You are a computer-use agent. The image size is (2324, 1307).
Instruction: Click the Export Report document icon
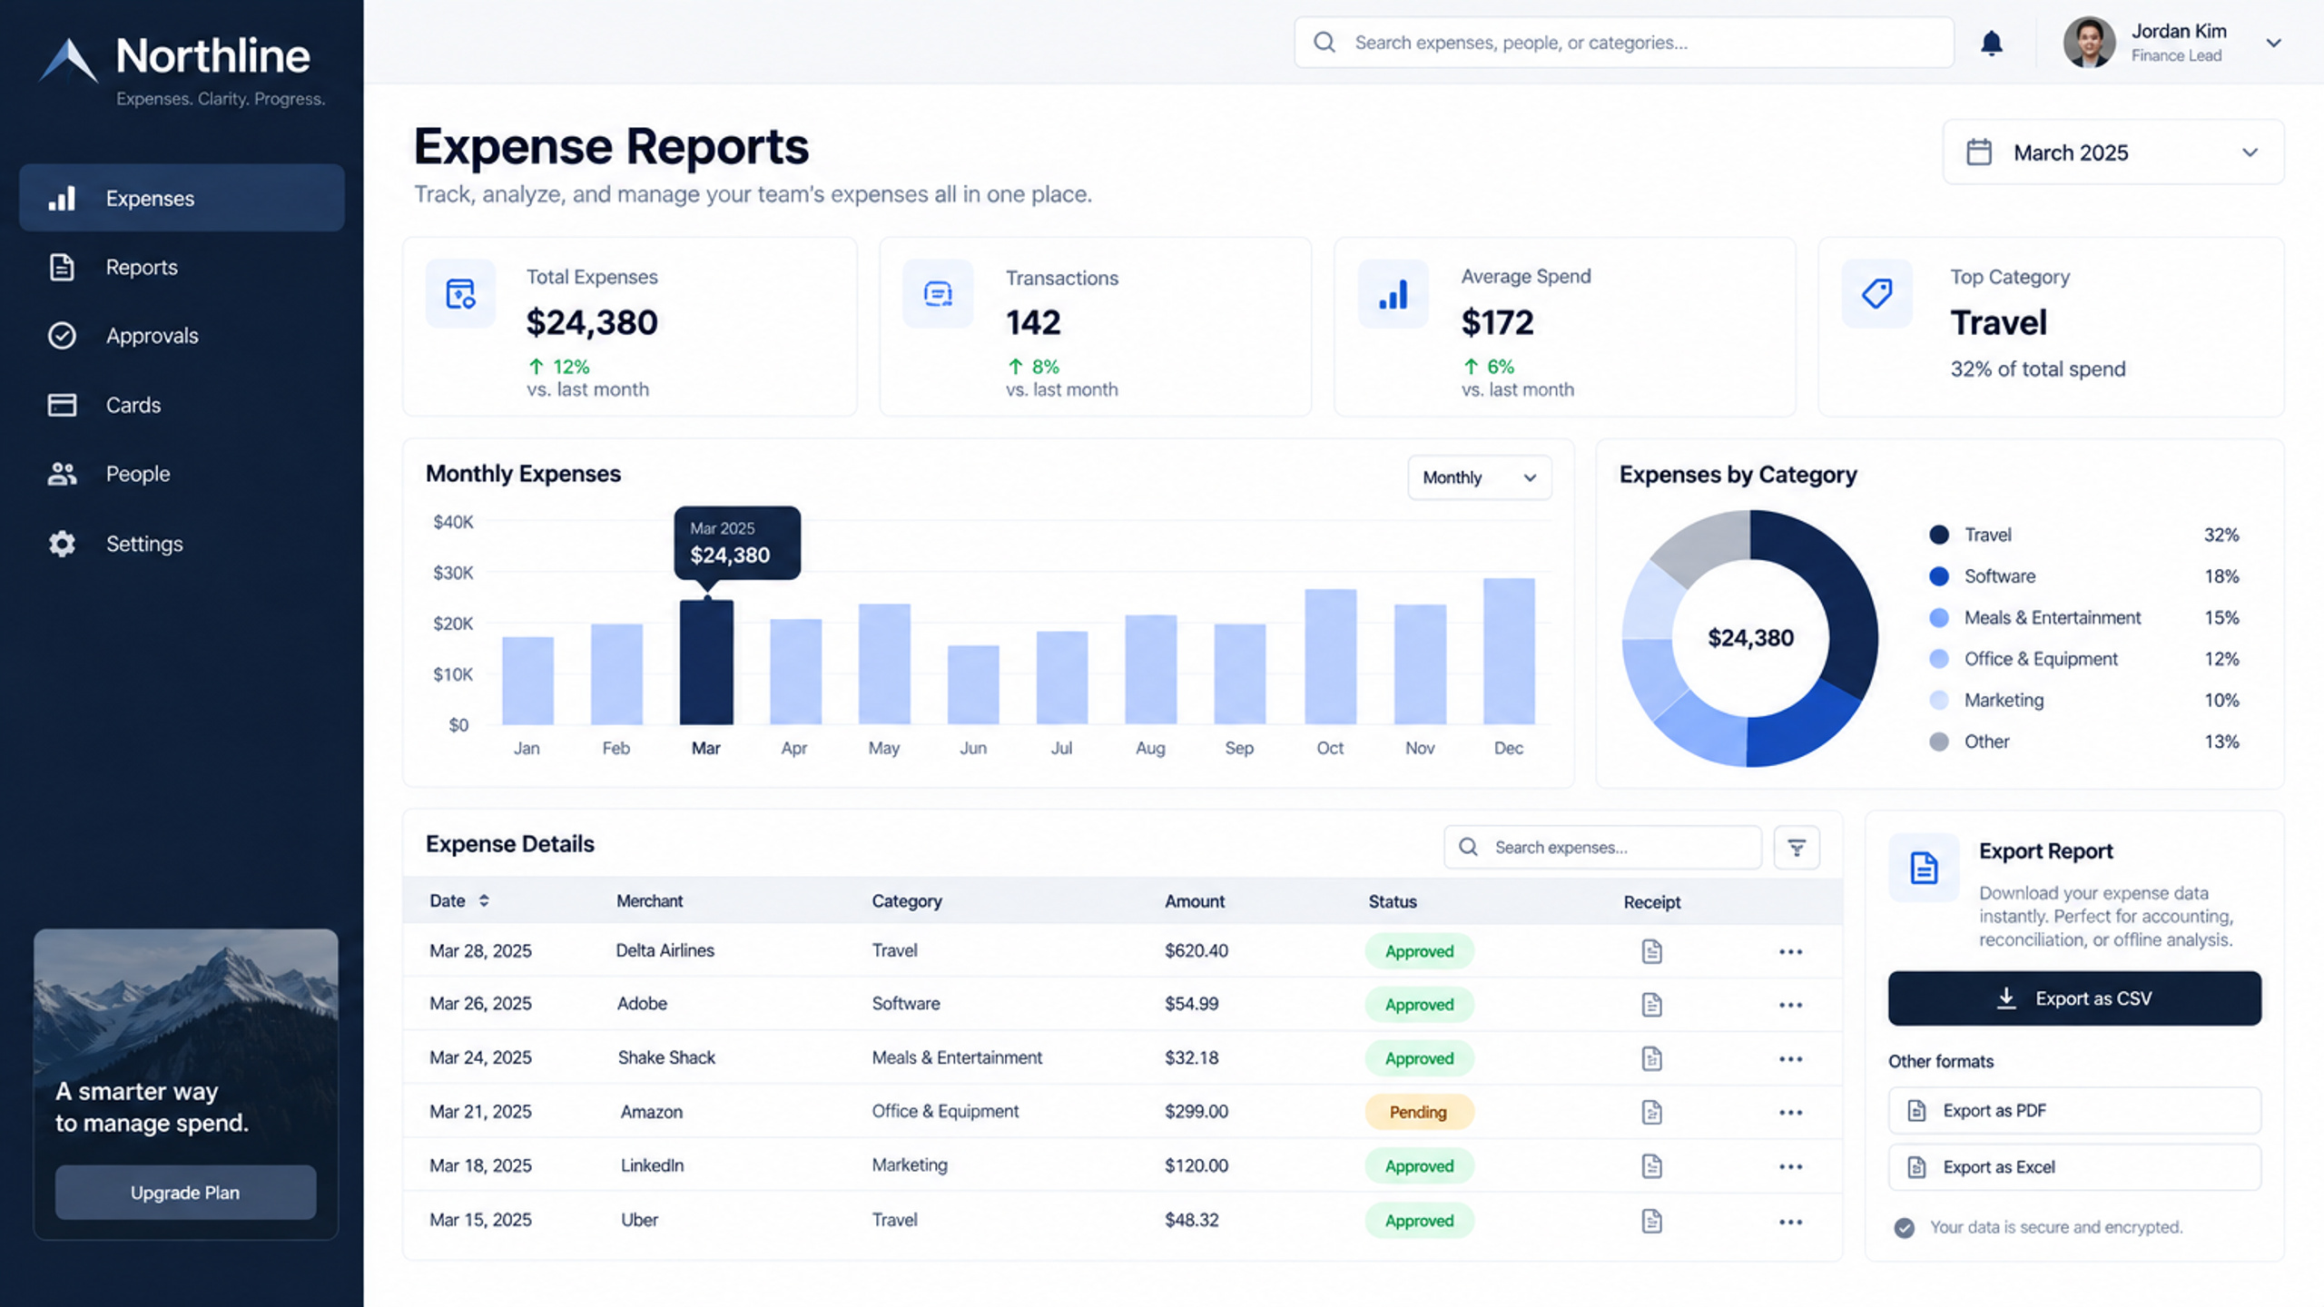pyautogui.click(x=1924, y=868)
